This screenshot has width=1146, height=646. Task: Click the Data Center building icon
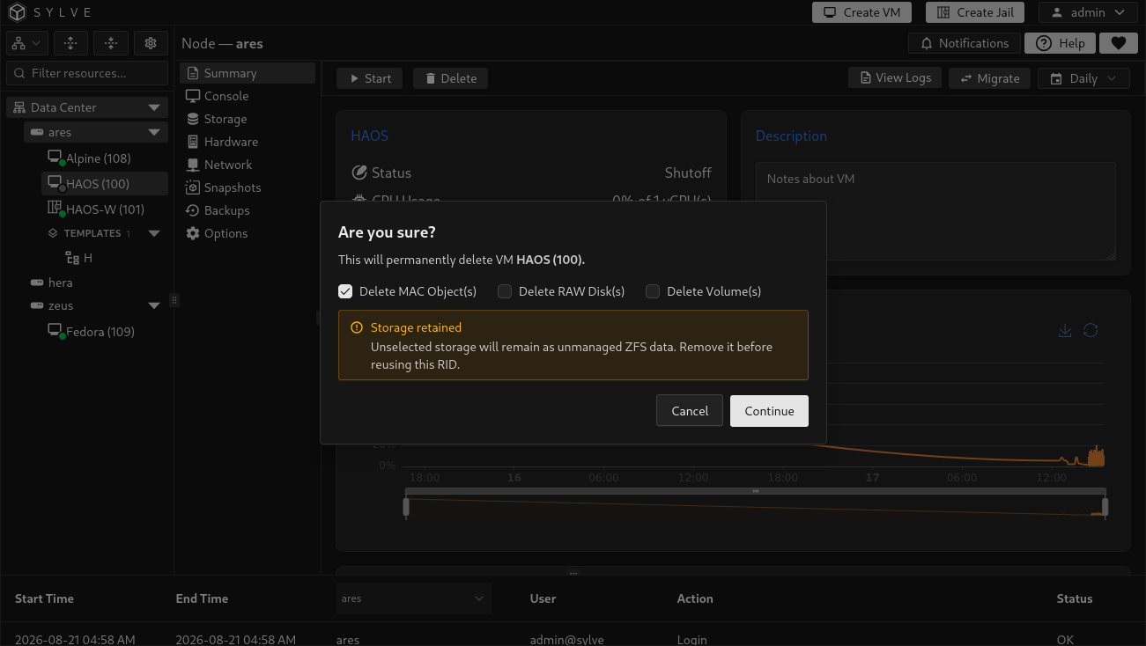tap(19, 107)
